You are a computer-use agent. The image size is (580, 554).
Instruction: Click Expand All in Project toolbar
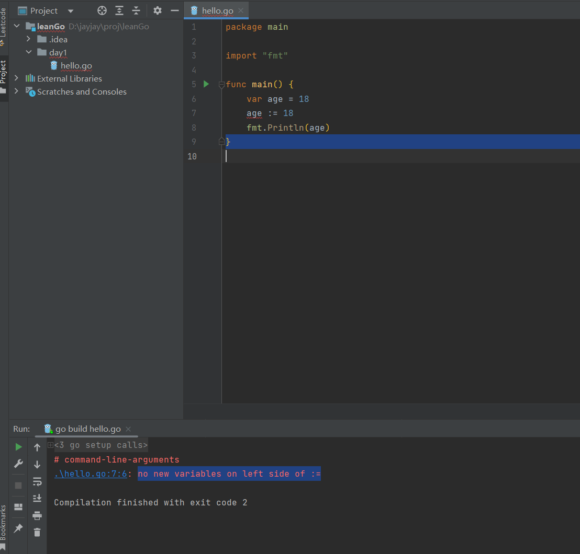coord(119,10)
